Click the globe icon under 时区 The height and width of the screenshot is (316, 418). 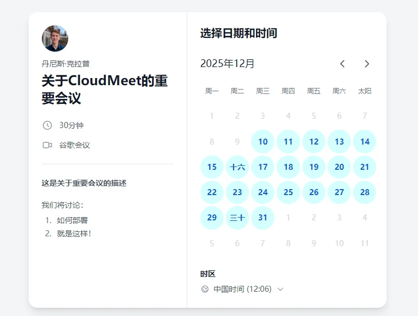pyautogui.click(x=205, y=289)
